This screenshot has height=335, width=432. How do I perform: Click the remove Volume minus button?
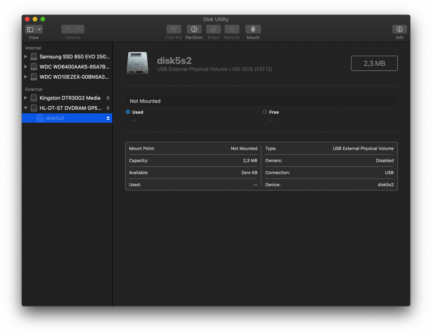coord(79,29)
